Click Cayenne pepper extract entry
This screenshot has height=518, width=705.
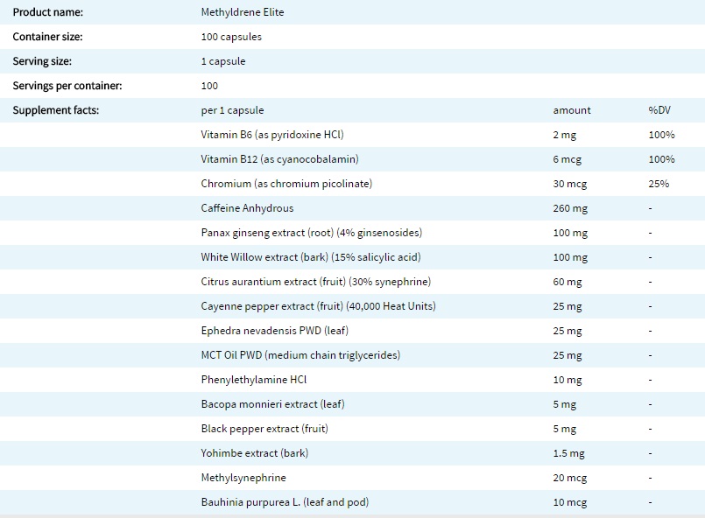[x=318, y=306]
